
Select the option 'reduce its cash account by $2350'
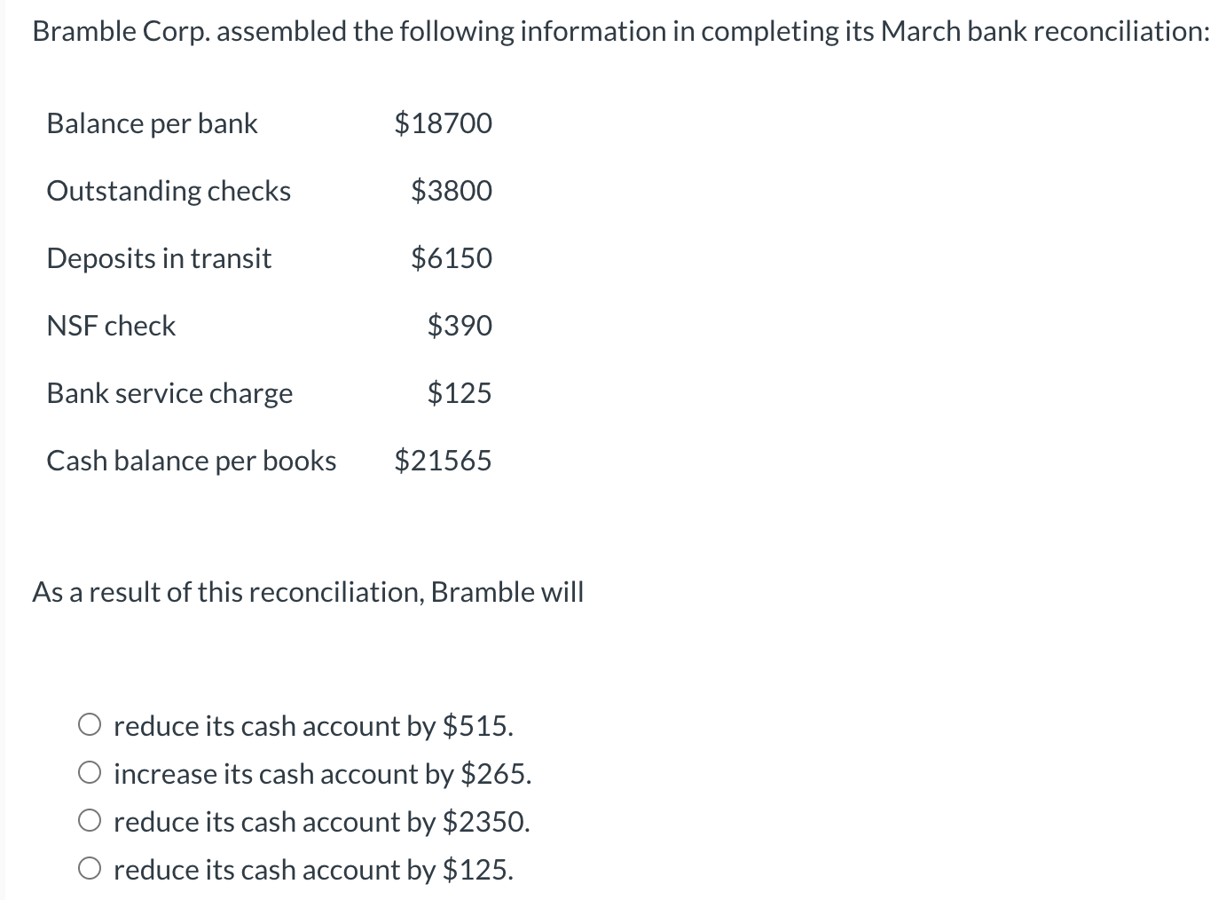tap(322, 822)
